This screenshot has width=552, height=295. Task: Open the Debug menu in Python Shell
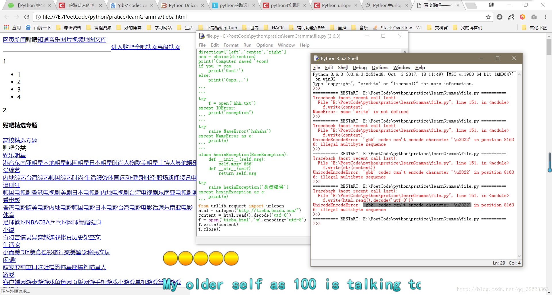click(360, 67)
